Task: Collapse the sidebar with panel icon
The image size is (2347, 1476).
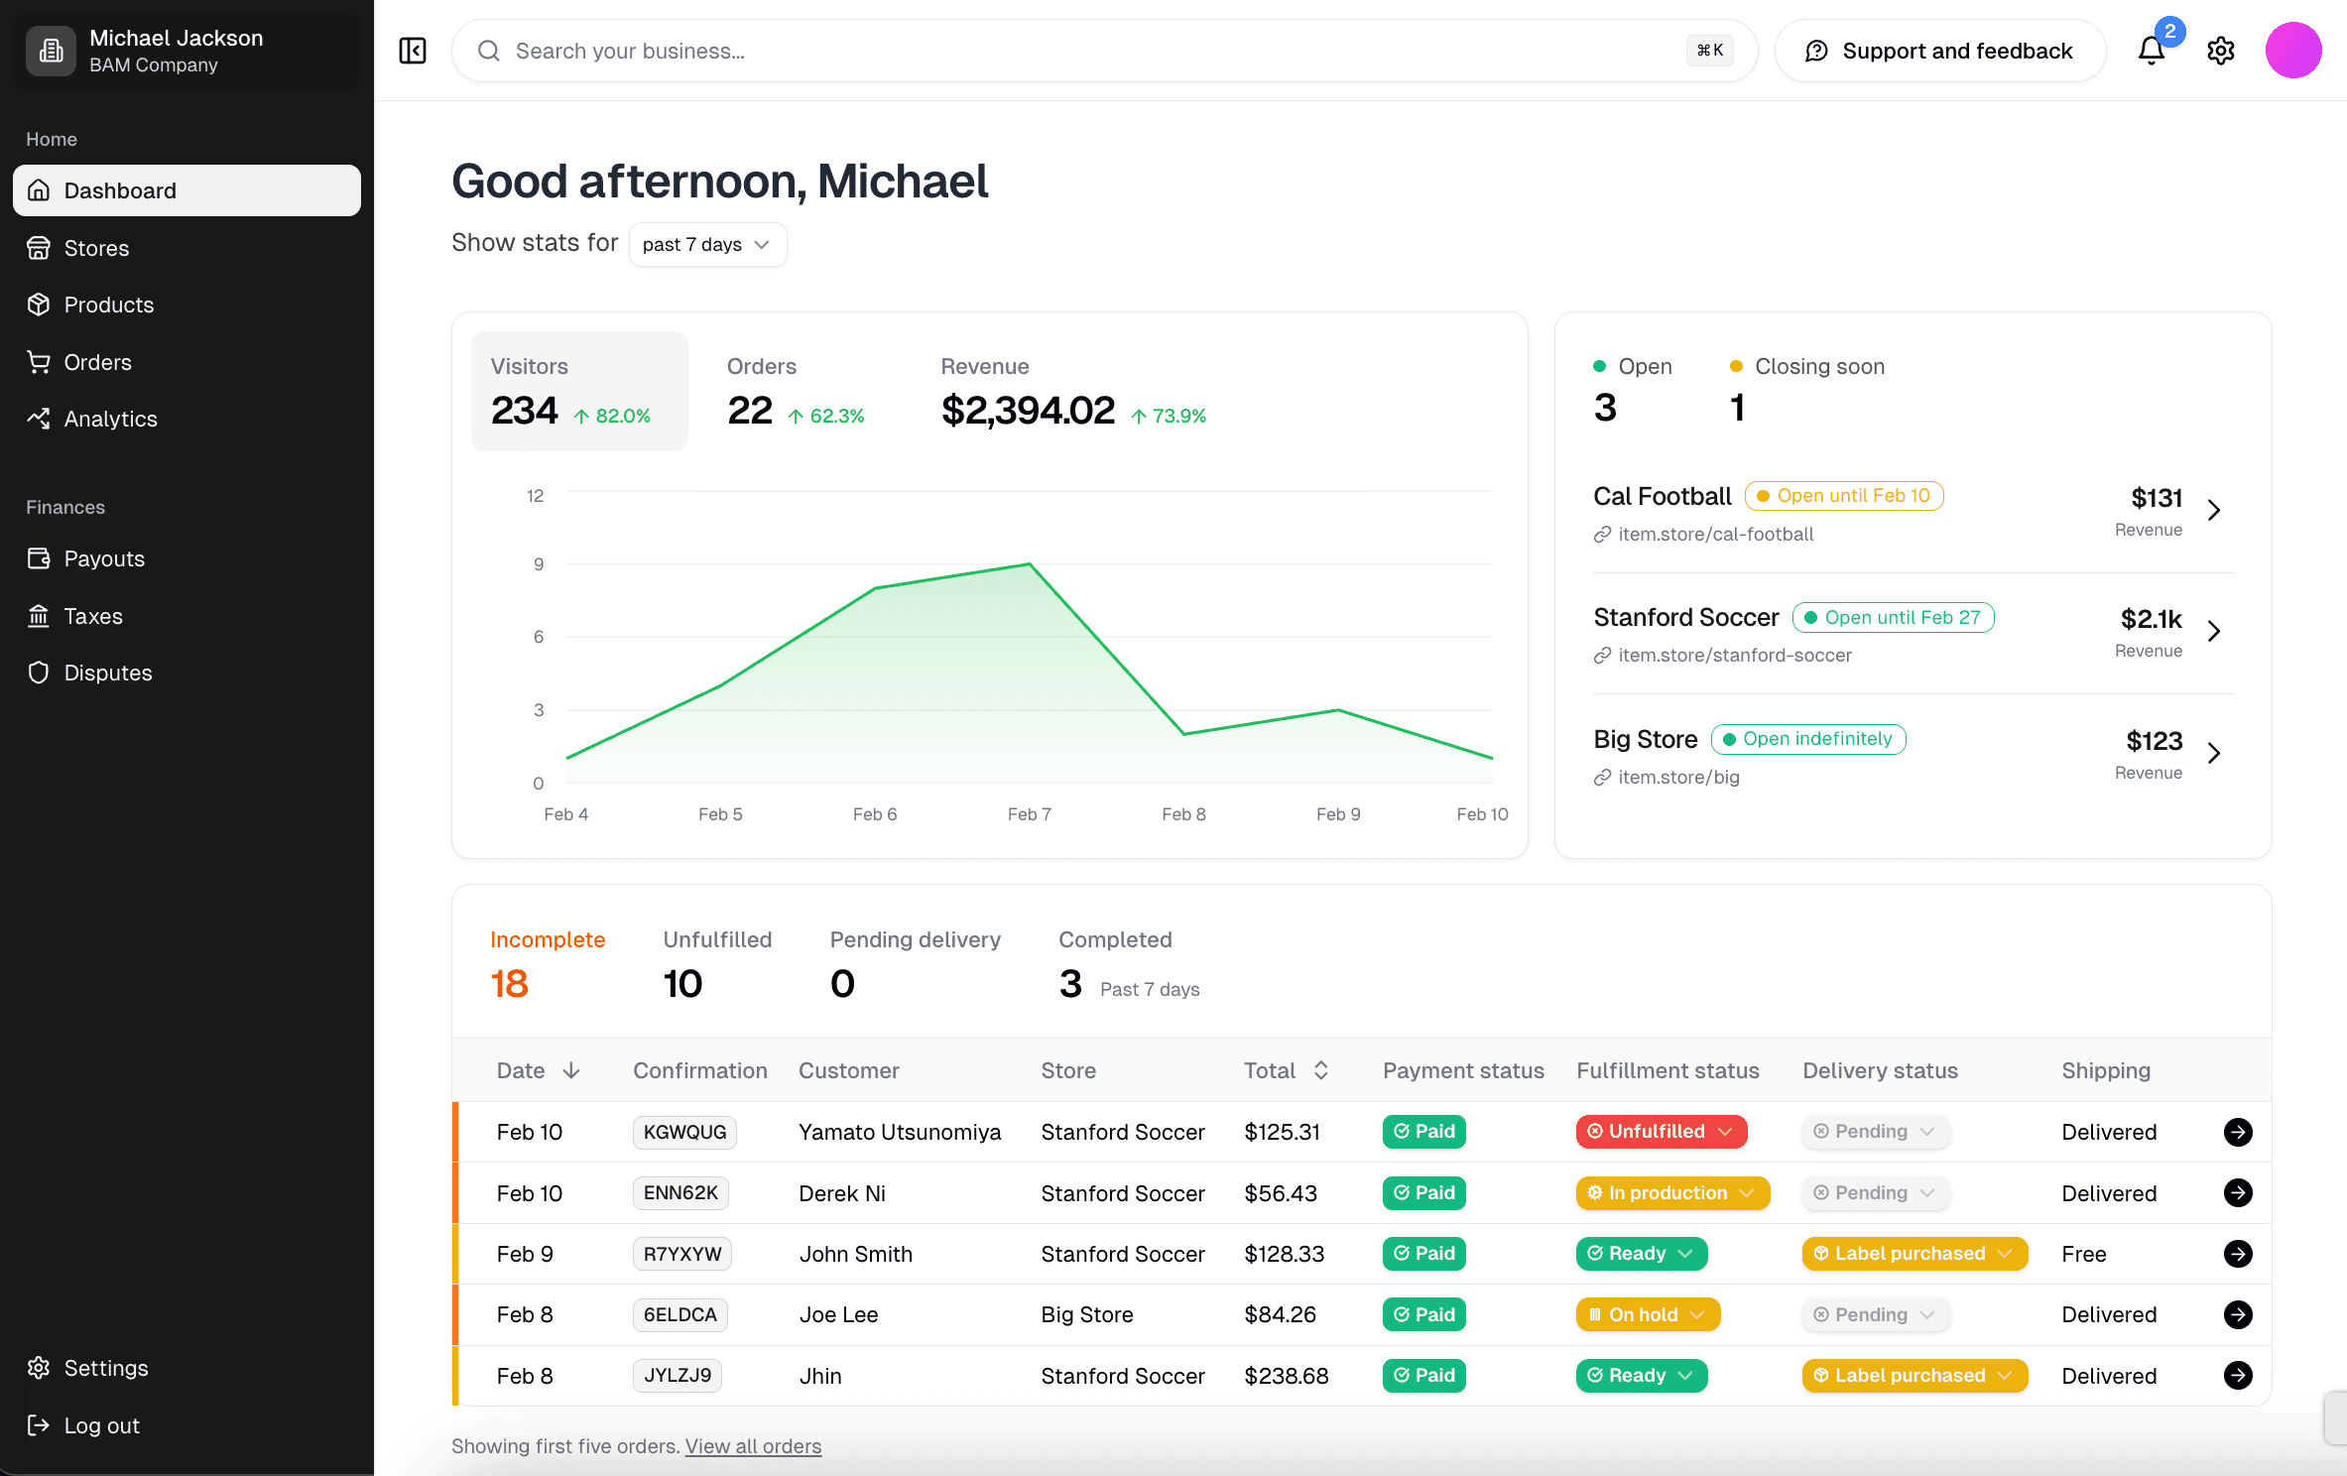Action: [413, 51]
